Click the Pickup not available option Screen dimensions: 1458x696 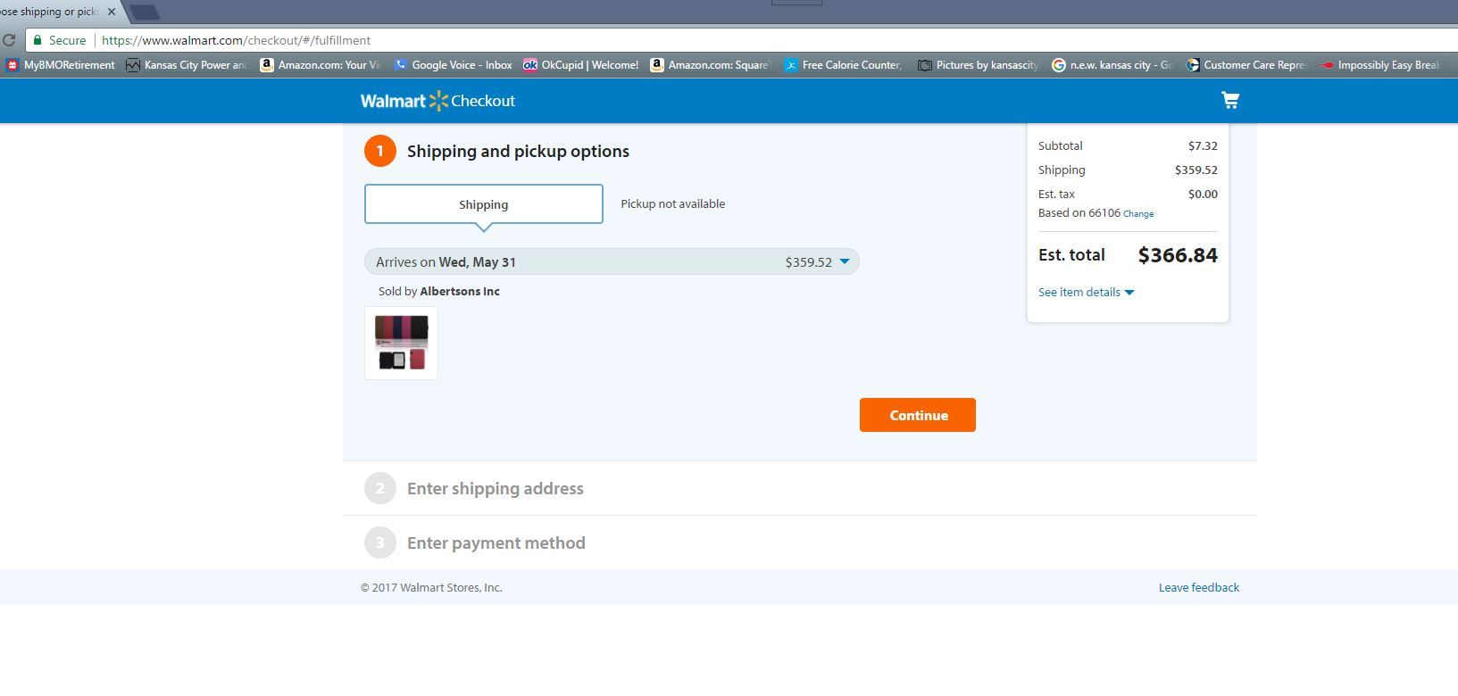672,204
